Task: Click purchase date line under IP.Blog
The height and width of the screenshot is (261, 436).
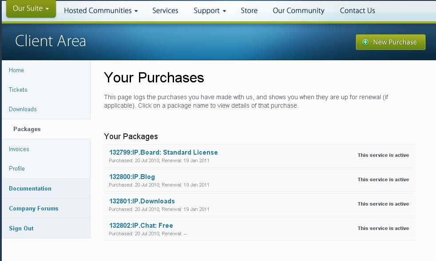Action: 159,185
